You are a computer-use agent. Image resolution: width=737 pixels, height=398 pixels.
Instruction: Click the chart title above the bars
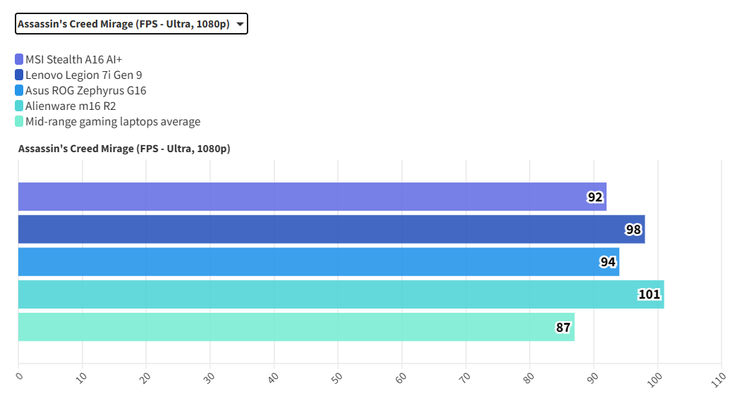coord(124,149)
